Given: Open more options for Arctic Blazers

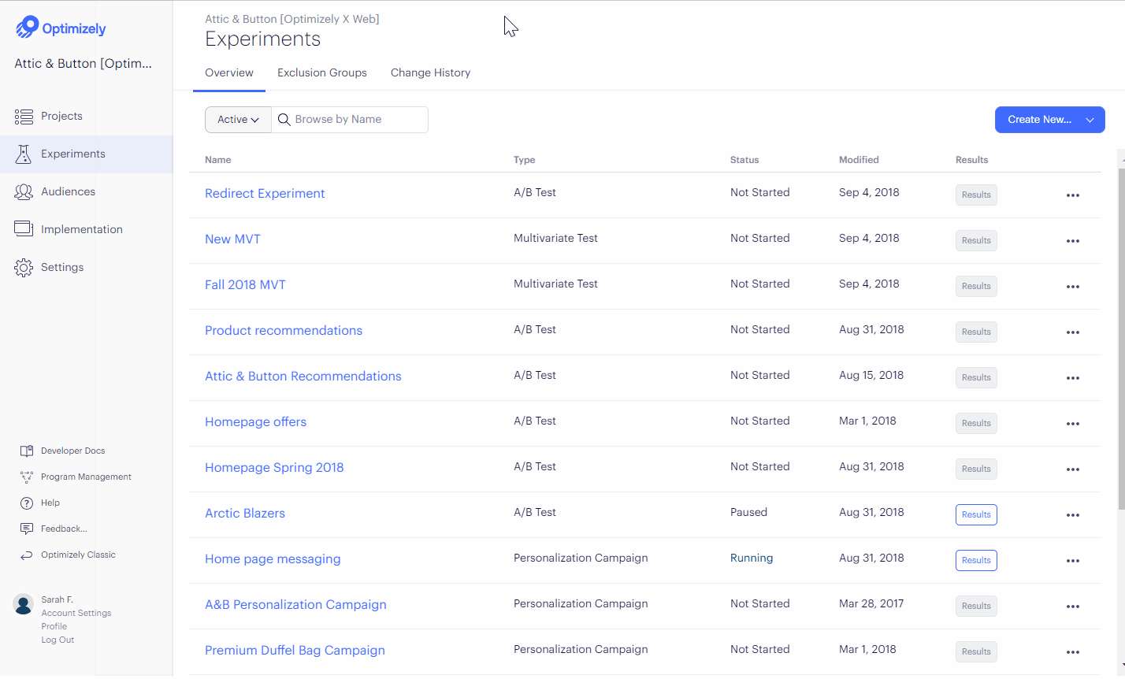Looking at the screenshot, I should click(x=1072, y=515).
